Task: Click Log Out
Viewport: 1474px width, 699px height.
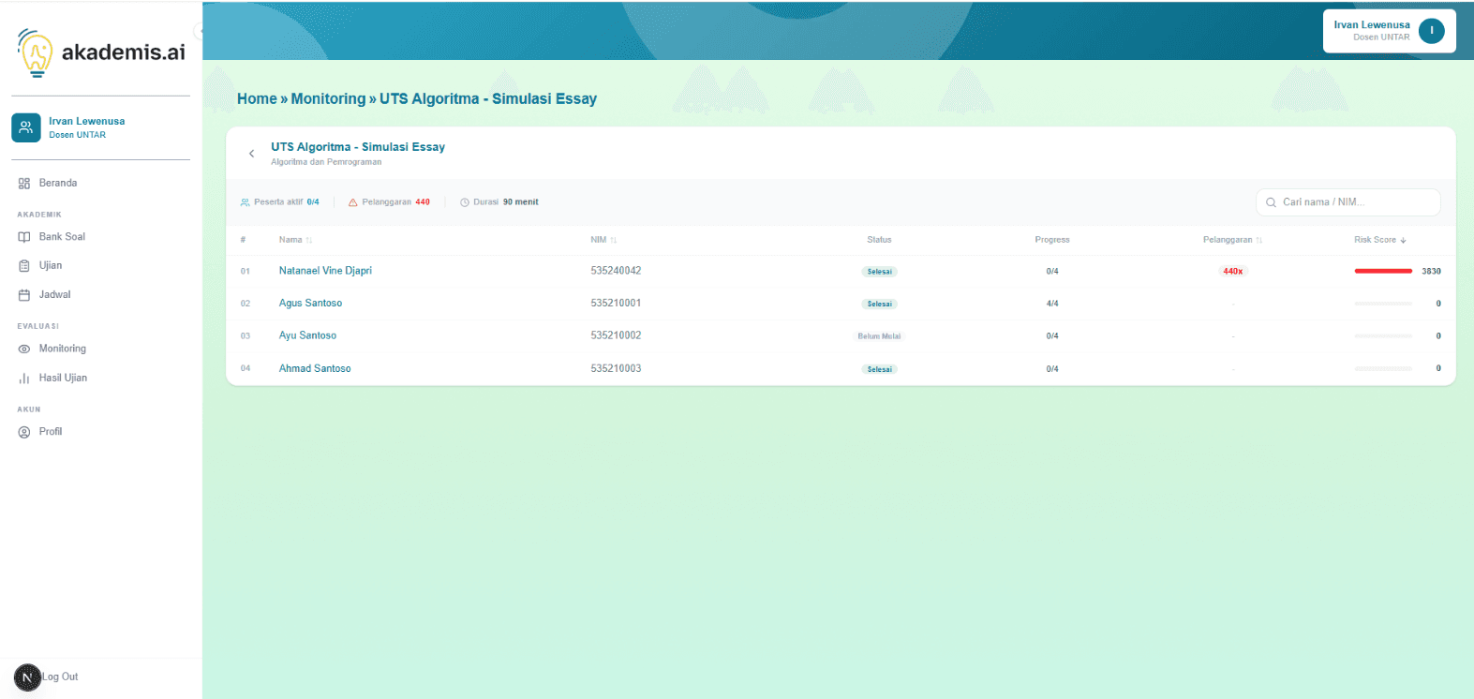Action: point(60,677)
